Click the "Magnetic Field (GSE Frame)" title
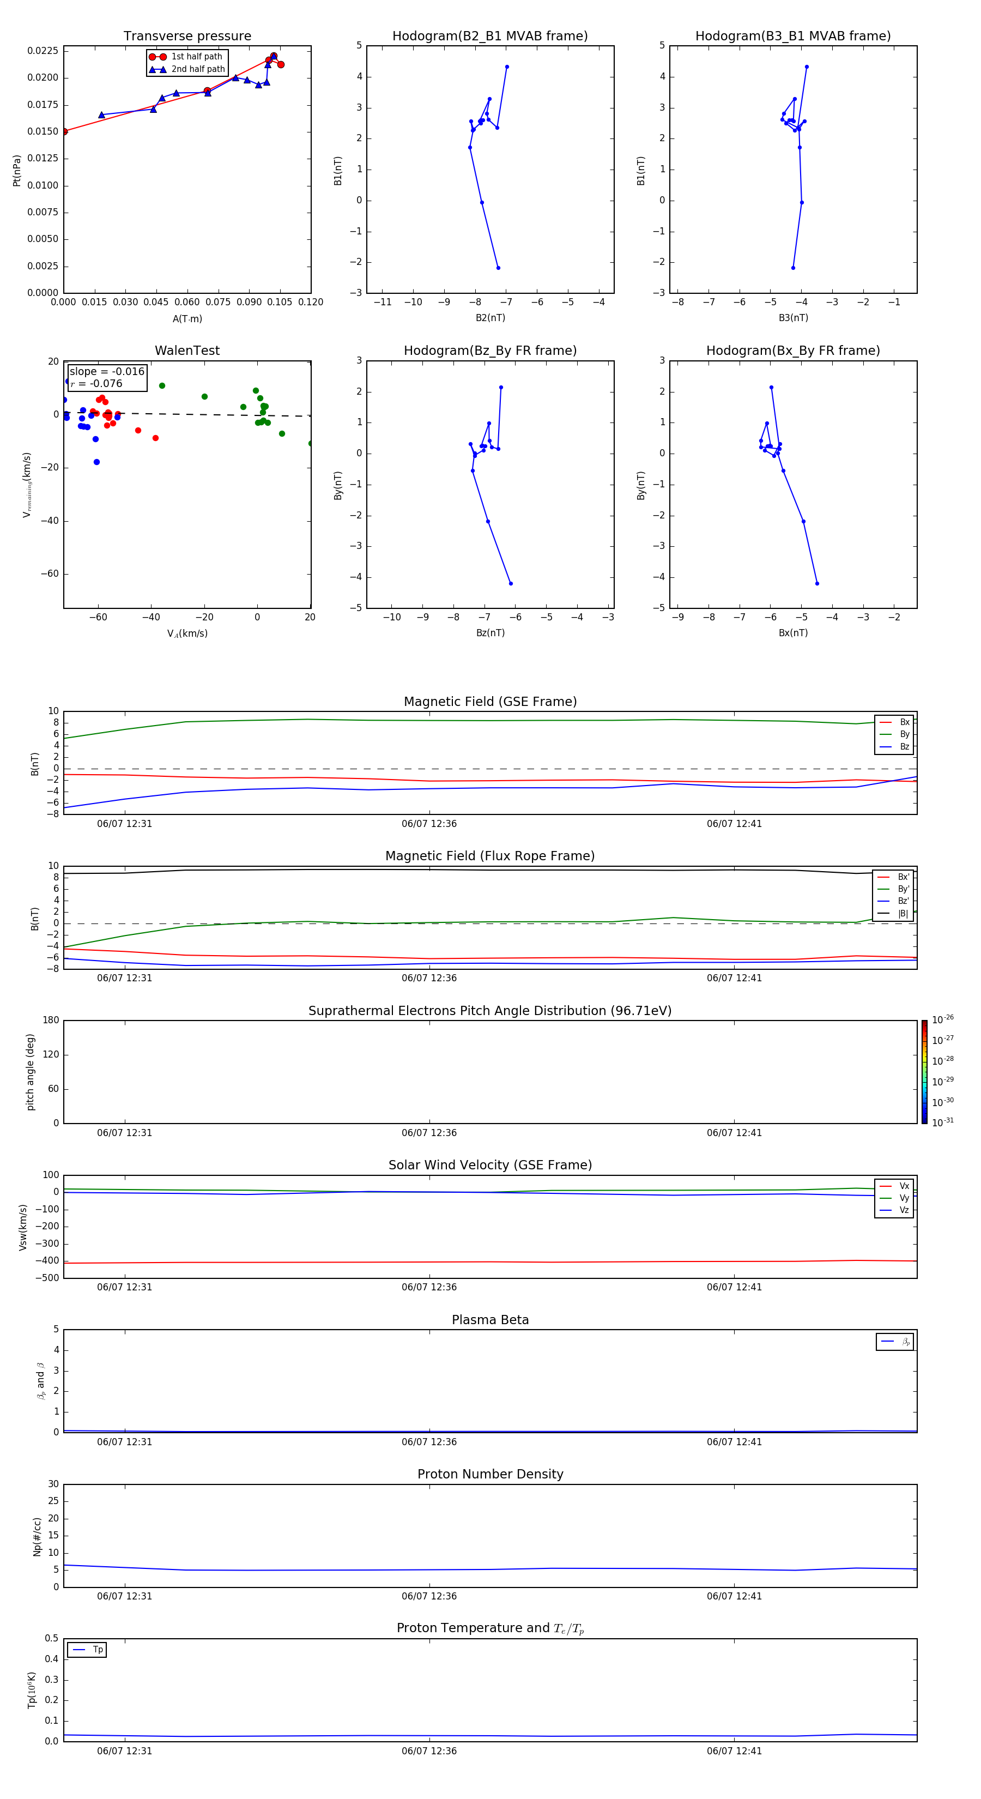This screenshot has height=1799, width=981. 490,702
